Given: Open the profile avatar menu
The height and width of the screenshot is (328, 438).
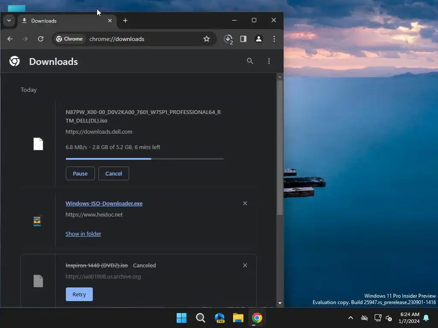Looking at the screenshot, I should coord(259,39).
